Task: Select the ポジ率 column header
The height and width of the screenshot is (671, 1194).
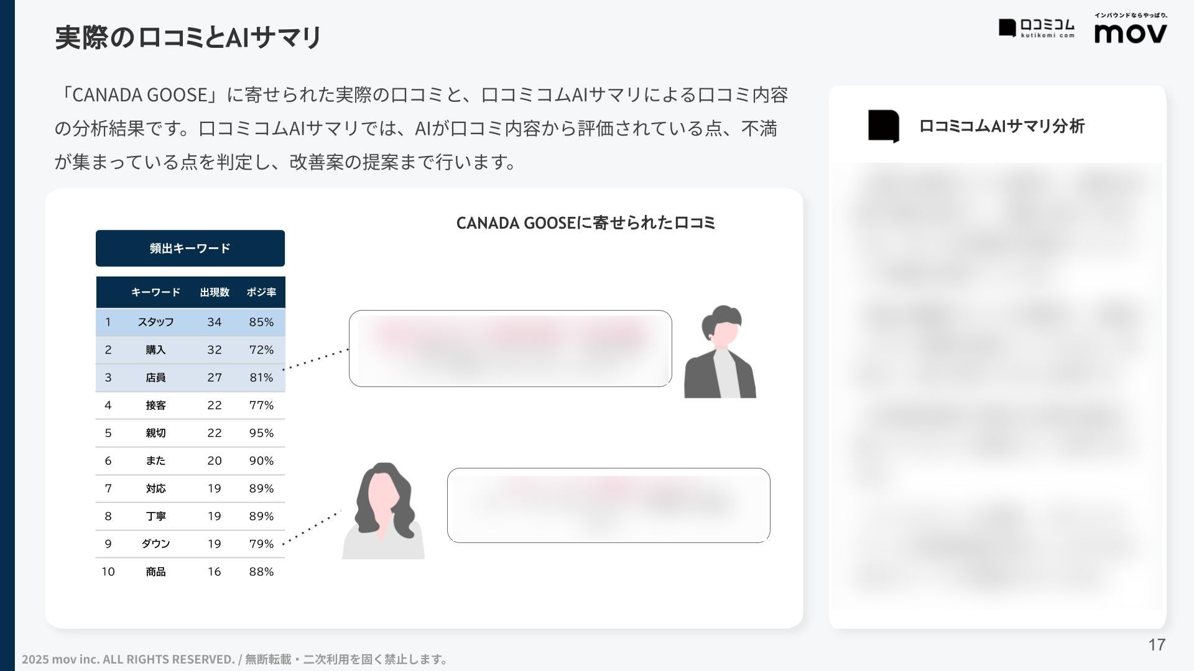Action: tap(261, 292)
